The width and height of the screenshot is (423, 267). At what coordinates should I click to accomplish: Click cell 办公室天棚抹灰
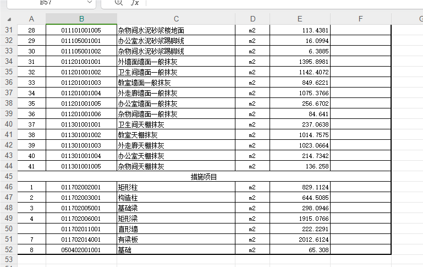pos(176,156)
